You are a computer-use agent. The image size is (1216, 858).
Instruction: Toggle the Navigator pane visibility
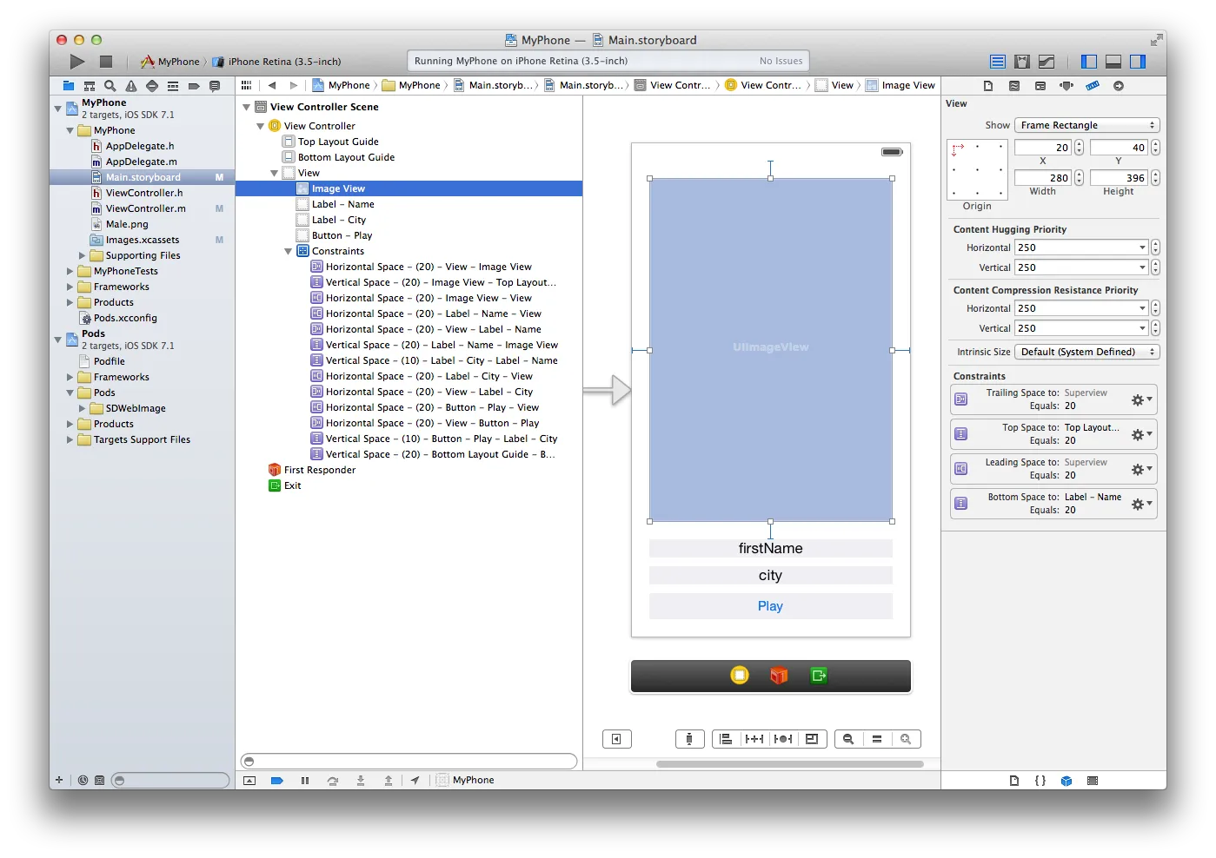[x=1089, y=62]
